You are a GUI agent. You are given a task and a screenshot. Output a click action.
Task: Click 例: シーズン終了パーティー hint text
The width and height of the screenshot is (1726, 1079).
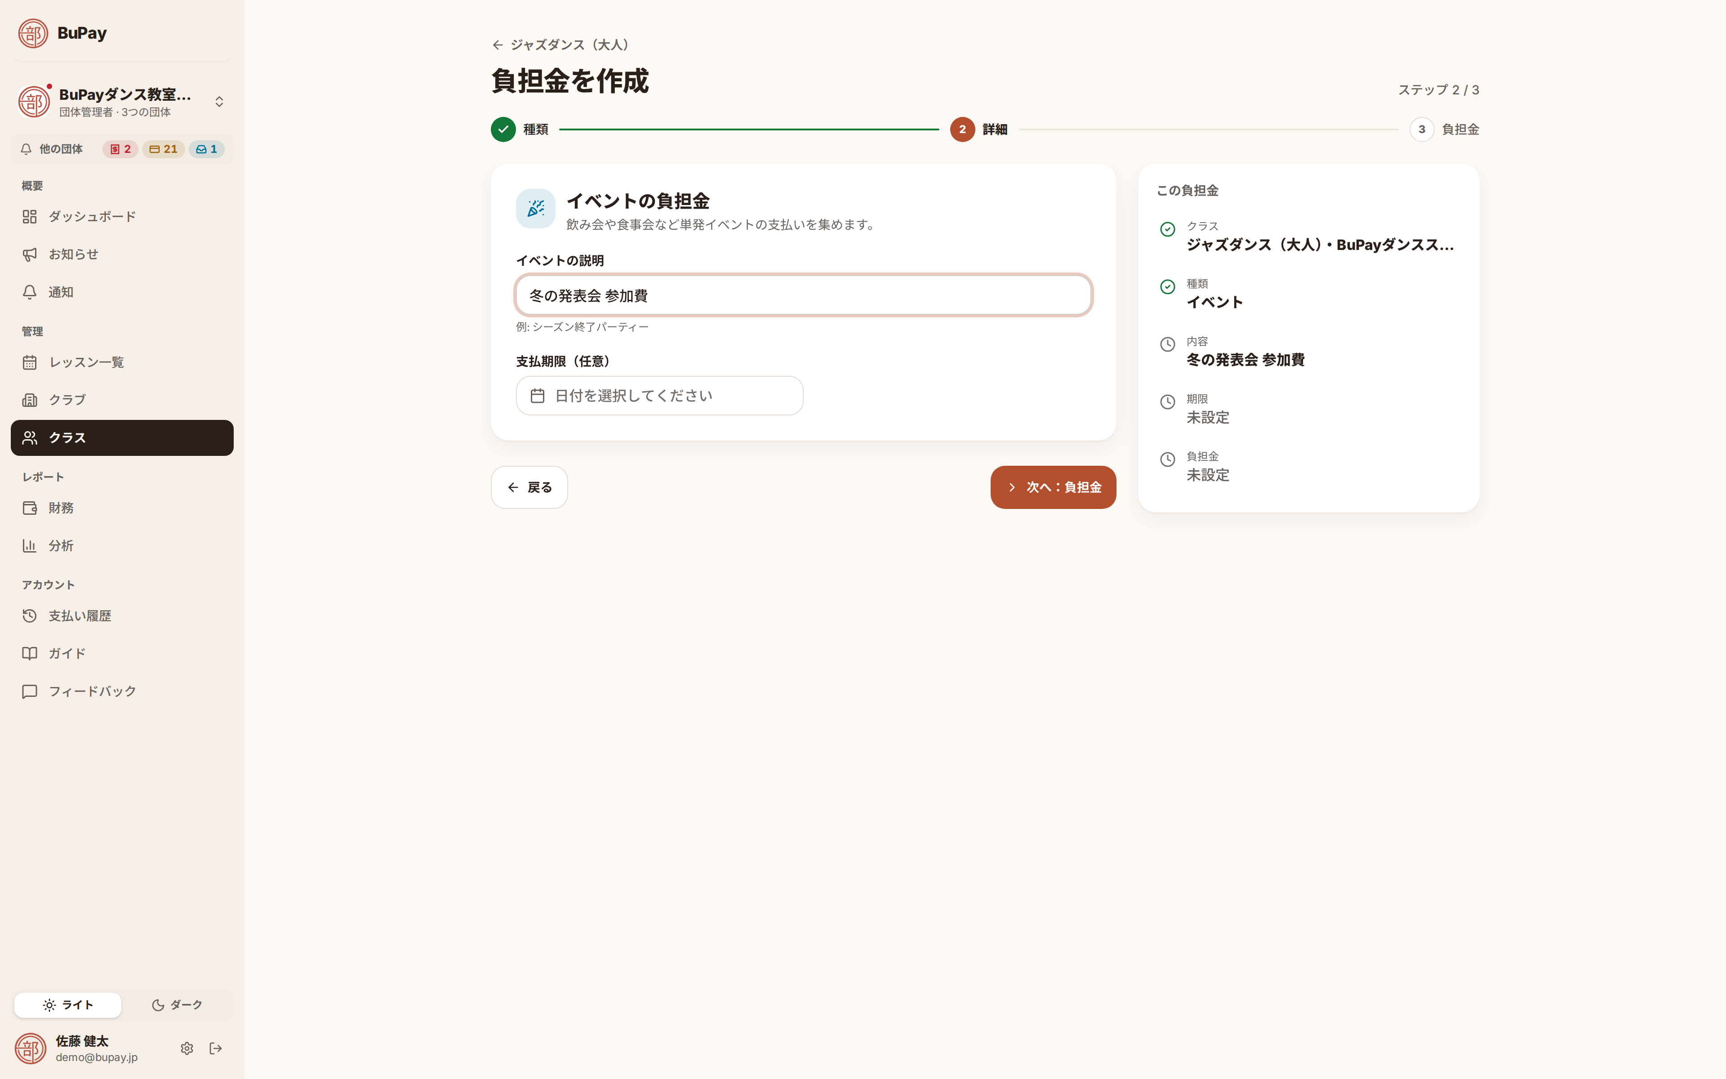coord(582,327)
